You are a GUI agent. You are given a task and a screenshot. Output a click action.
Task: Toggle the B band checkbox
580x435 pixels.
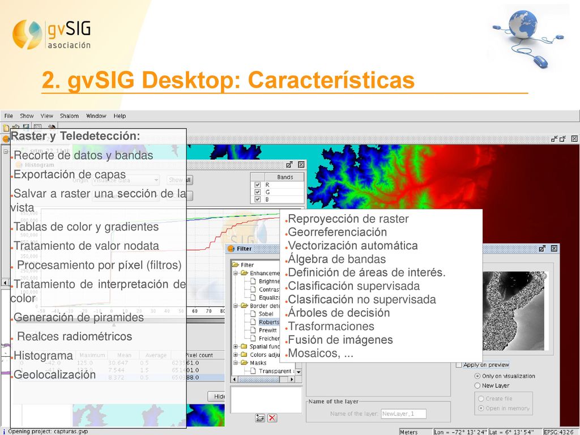coord(258,199)
